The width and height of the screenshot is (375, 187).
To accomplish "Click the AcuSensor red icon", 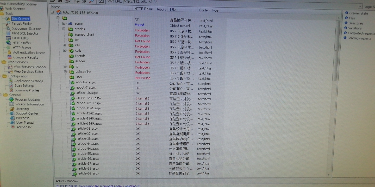I will 13,127.
